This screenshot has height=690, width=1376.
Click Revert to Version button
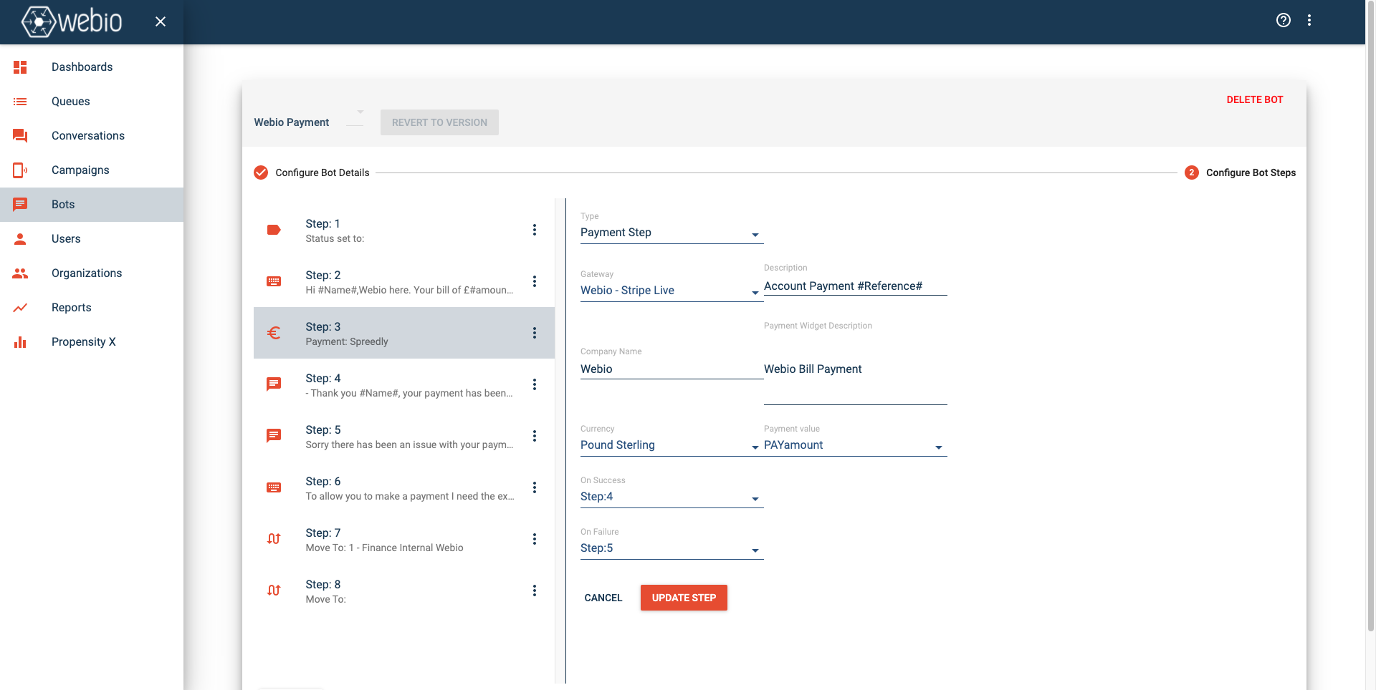coord(439,122)
